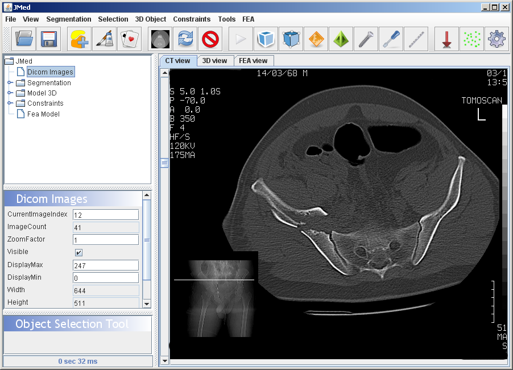This screenshot has height=370, width=513.
Task: Select the screw tool icon
Action: 366,39
